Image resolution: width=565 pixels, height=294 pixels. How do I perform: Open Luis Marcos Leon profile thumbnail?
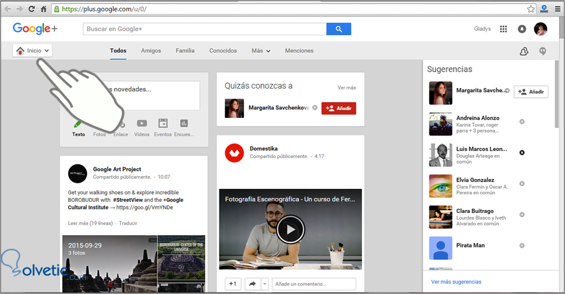(x=441, y=155)
